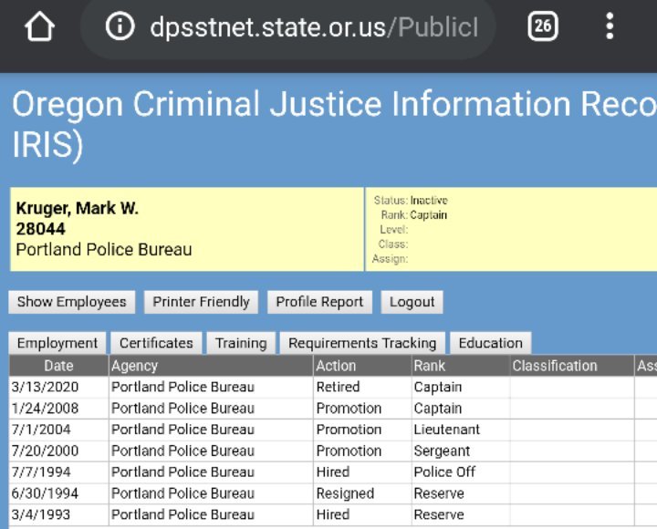Viewport: 657px width, 529px height.
Task: Click the Police Off rank cell
Action: pyautogui.click(x=461, y=472)
